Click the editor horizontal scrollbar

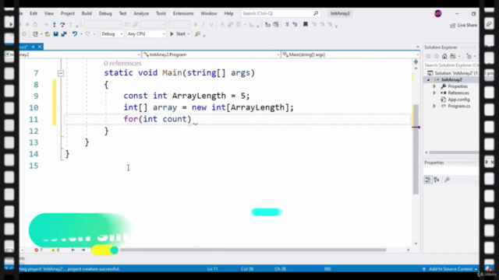coord(253,250)
